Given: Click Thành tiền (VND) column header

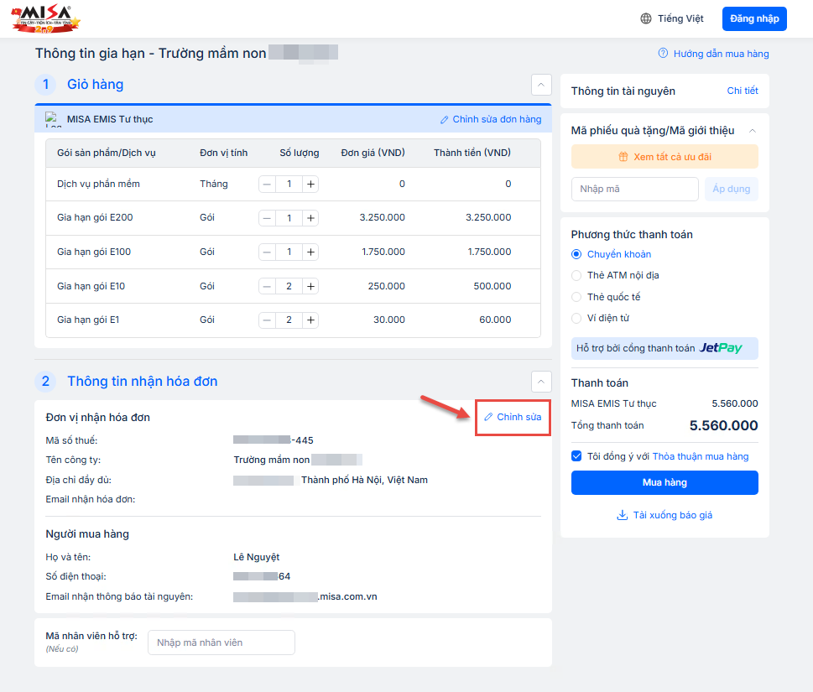Looking at the screenshot, I should (472, 153).
